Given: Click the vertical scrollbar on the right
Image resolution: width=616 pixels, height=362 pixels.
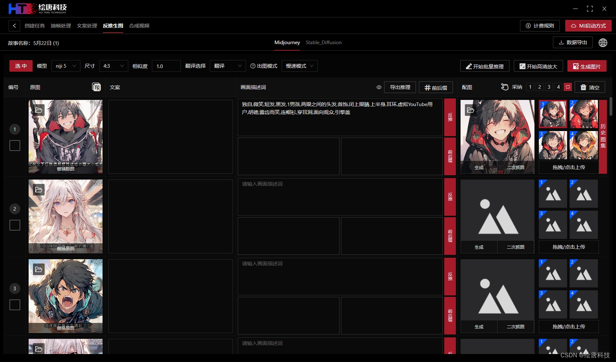Looking at the screenshot, I should (611, 106).
